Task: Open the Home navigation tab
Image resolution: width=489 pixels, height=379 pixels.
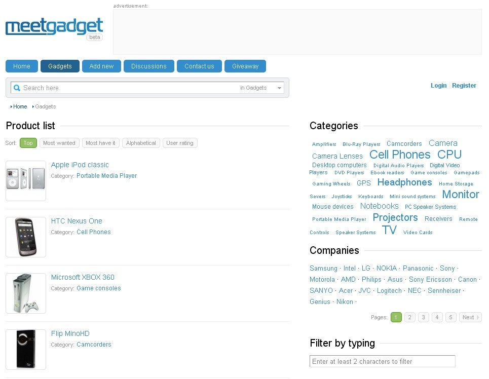Action: pyautogui.click(x=21, y=66)
